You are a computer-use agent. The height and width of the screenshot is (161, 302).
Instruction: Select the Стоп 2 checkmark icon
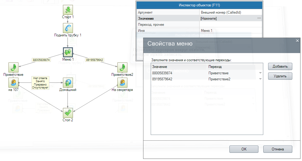68,113
